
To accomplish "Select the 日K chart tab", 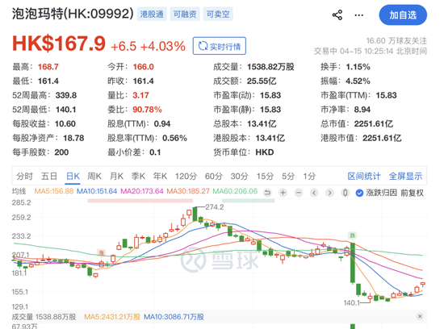I will click(x=73, y=177).
